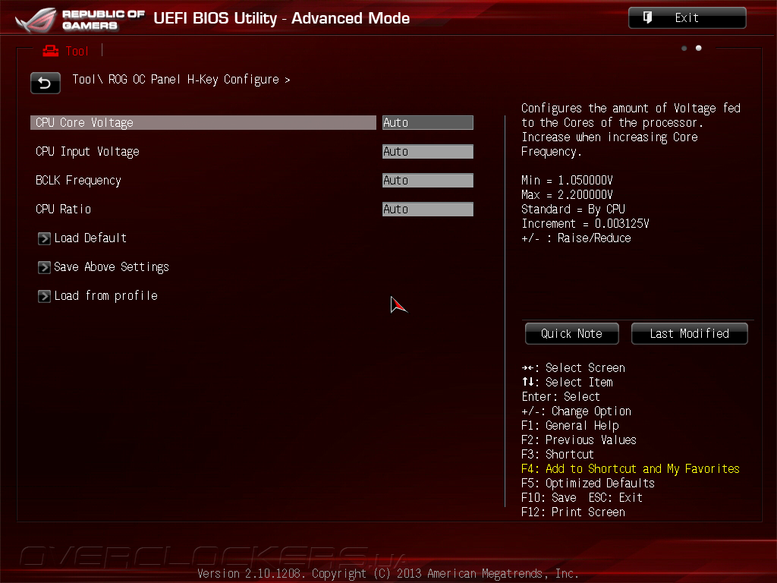777x583 pixels.
Task: Click the BCLK Frequency Auto field
Action: 428,181
